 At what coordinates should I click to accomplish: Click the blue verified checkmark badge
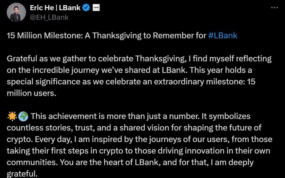[x=86, y=7]
